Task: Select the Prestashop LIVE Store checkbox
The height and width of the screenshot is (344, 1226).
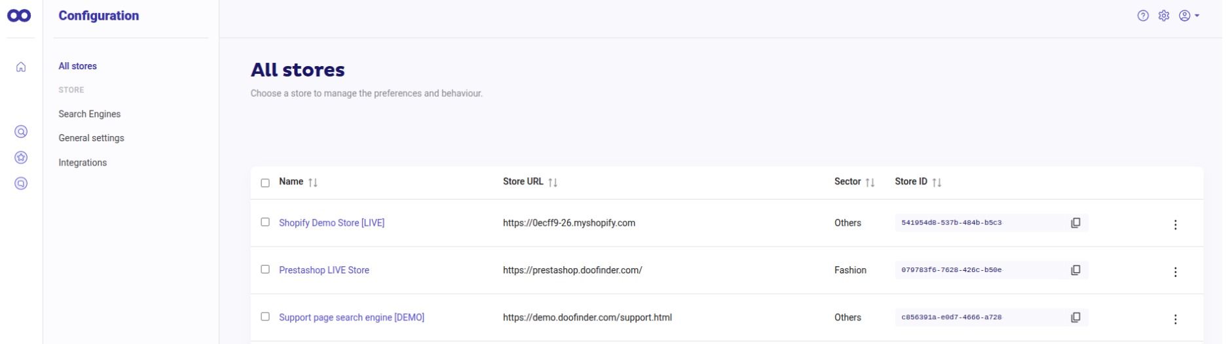Action: [265, 269]
